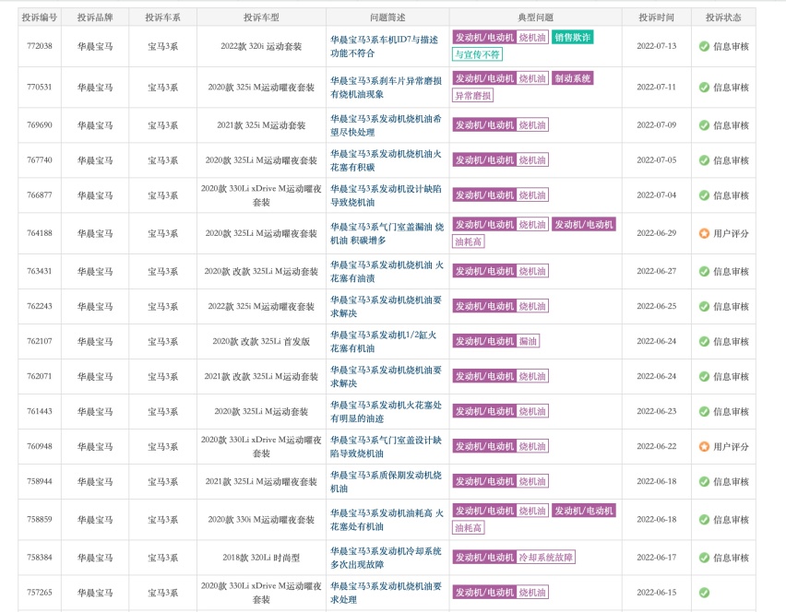
Task: Click the 问题简述 column header
Action: [x=387, y=18]
